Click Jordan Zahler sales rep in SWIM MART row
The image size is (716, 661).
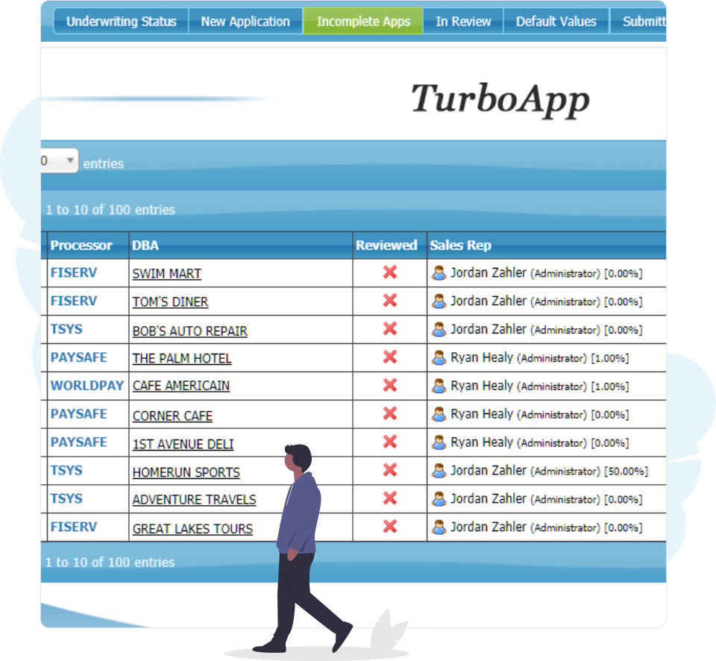(x=488, y=273)
